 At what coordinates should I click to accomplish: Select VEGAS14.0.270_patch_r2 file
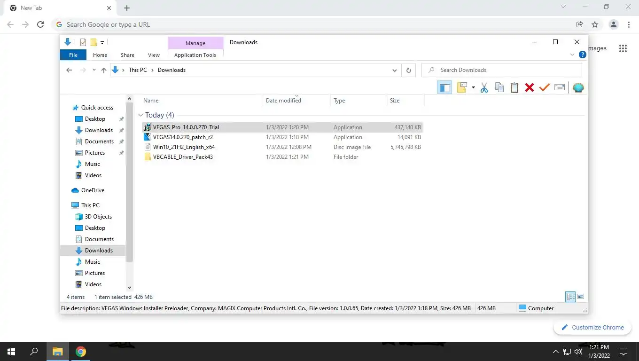point(282,137)
